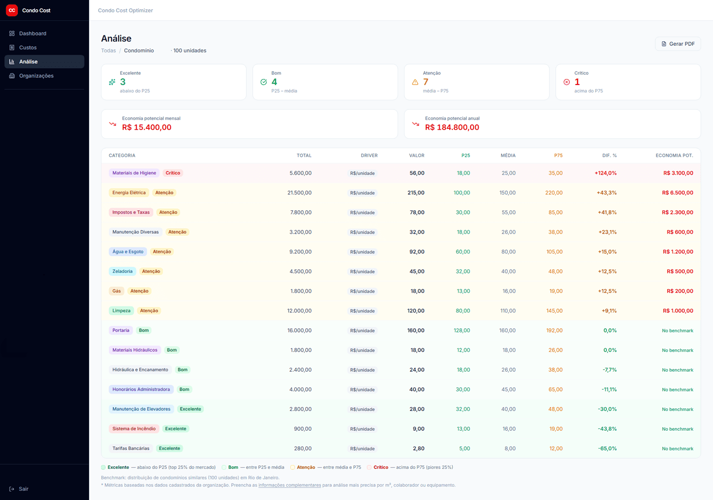The width and height of the screenshot is (713, 500).
Task: Select the Materiais de Higiene category tag
Action: [x=134, y=173]
